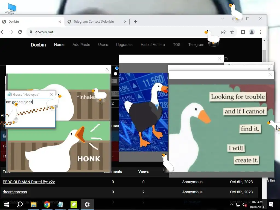
Task: Open taskbar Search icon
Action: click(x=20, y=205)
